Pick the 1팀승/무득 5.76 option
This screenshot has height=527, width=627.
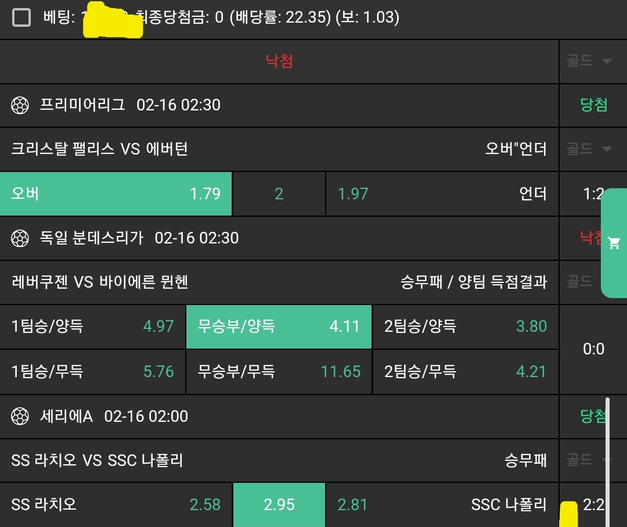93,372
